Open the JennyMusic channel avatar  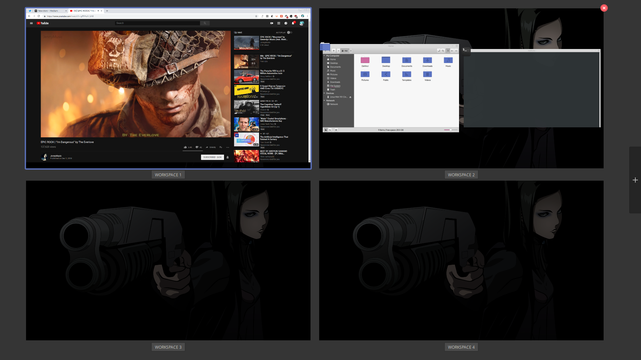click(x=44, y=157)
